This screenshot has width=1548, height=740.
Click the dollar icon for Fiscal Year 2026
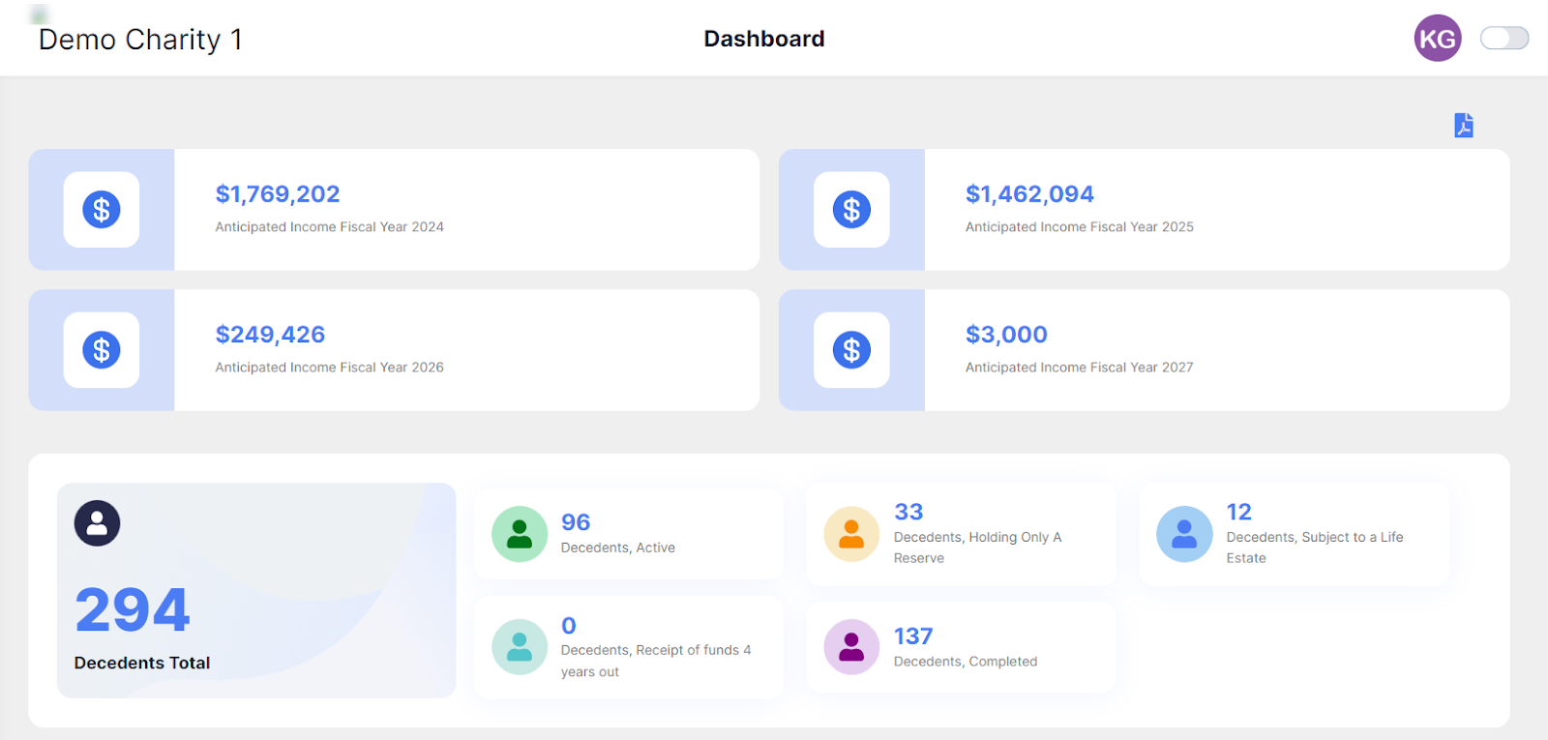102,350
